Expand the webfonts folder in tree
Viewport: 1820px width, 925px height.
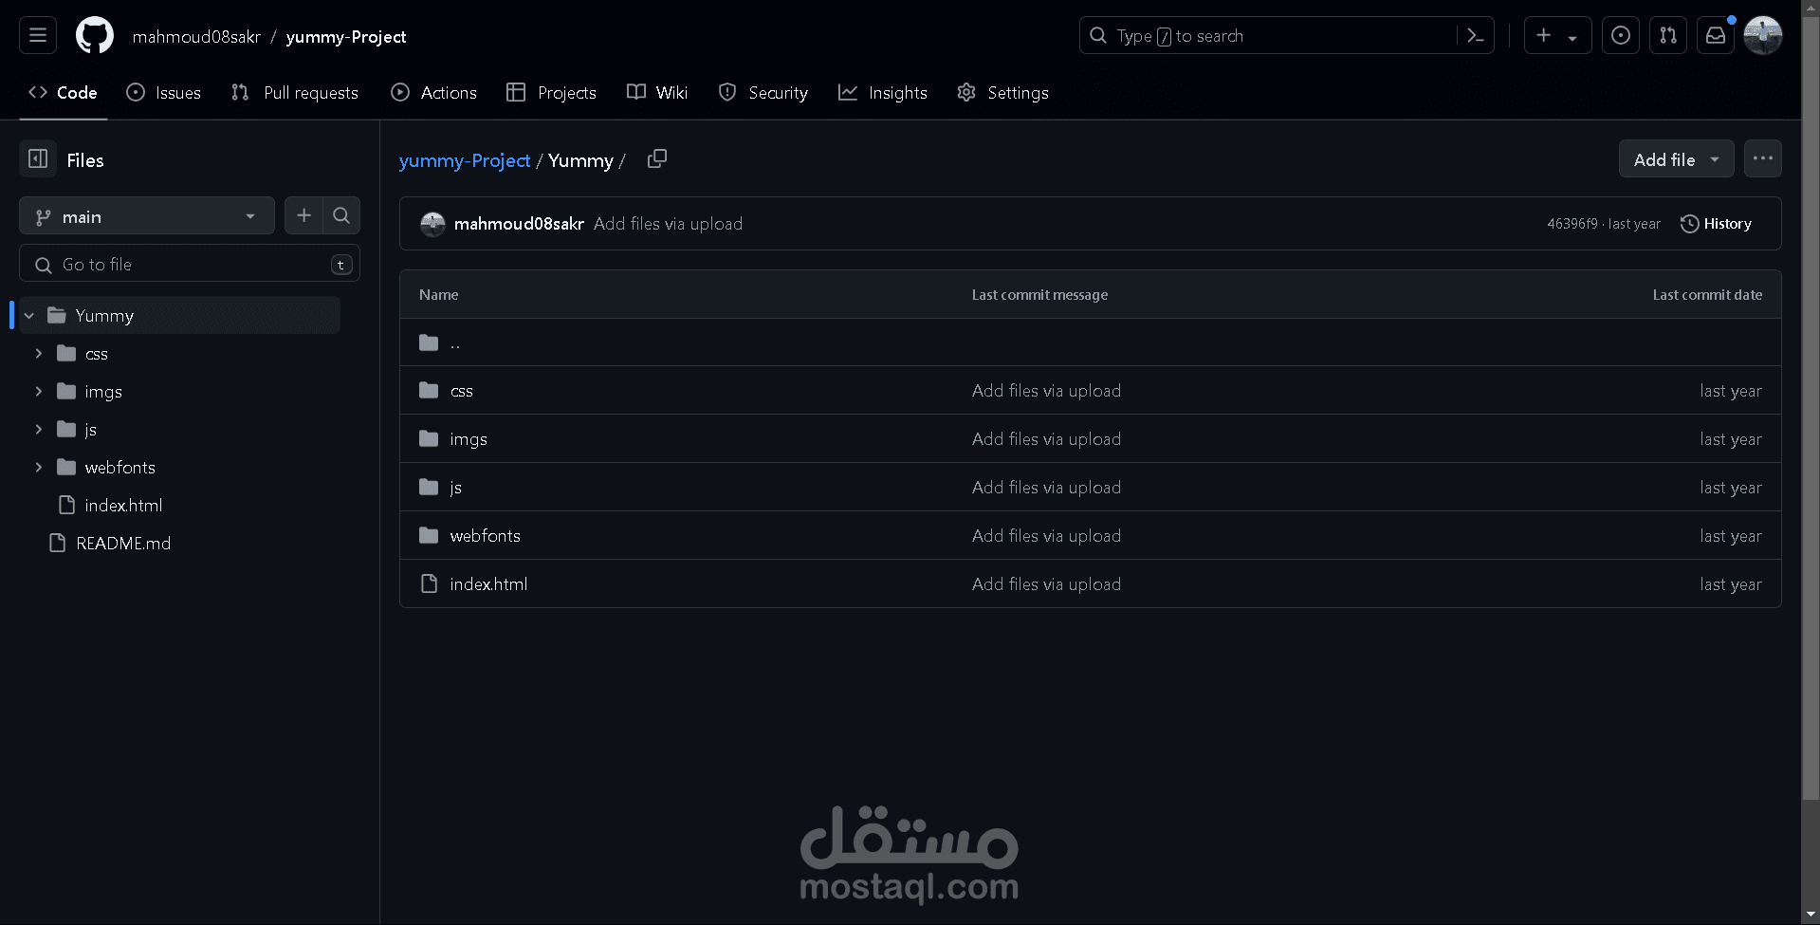[x=39, y=468]
